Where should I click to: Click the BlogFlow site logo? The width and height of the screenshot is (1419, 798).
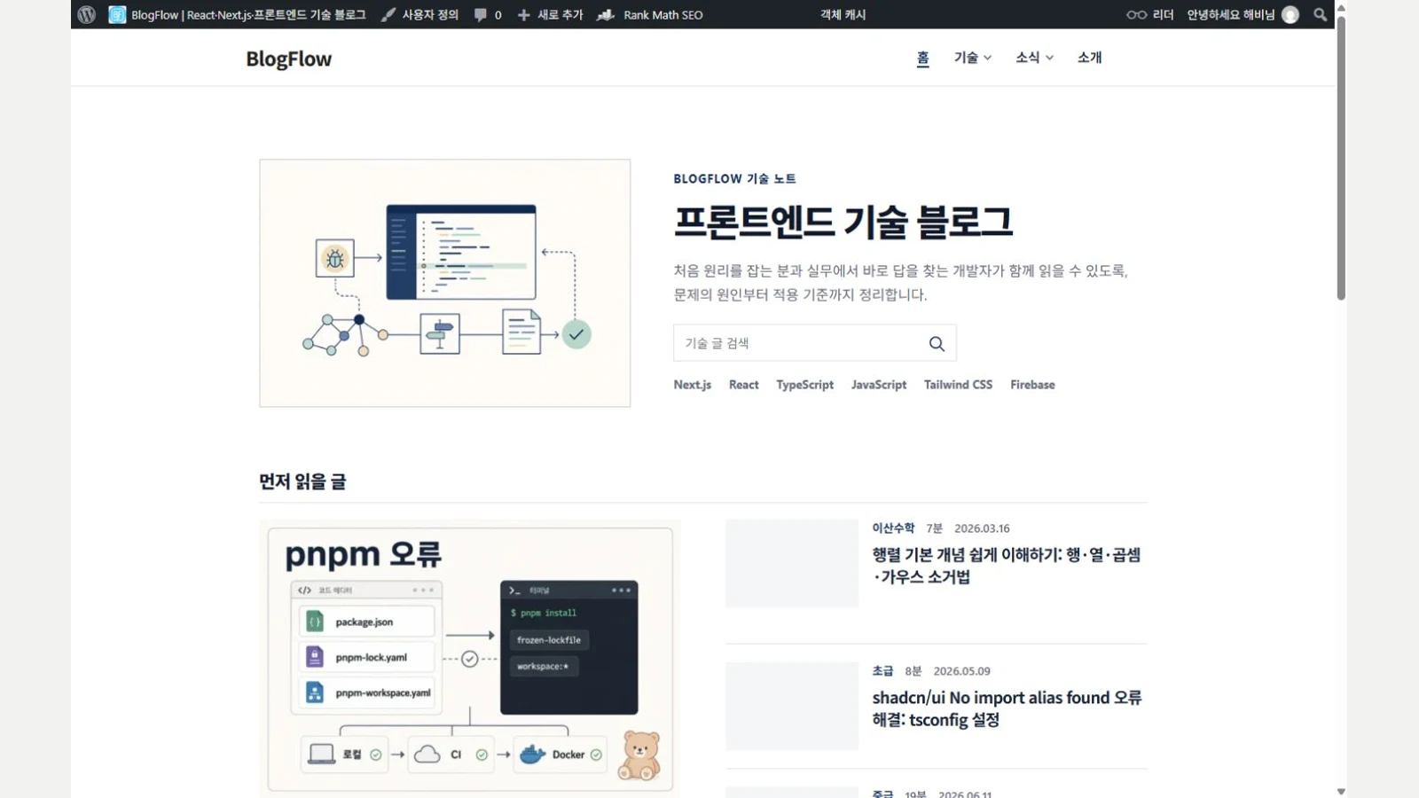coord(288,59)
